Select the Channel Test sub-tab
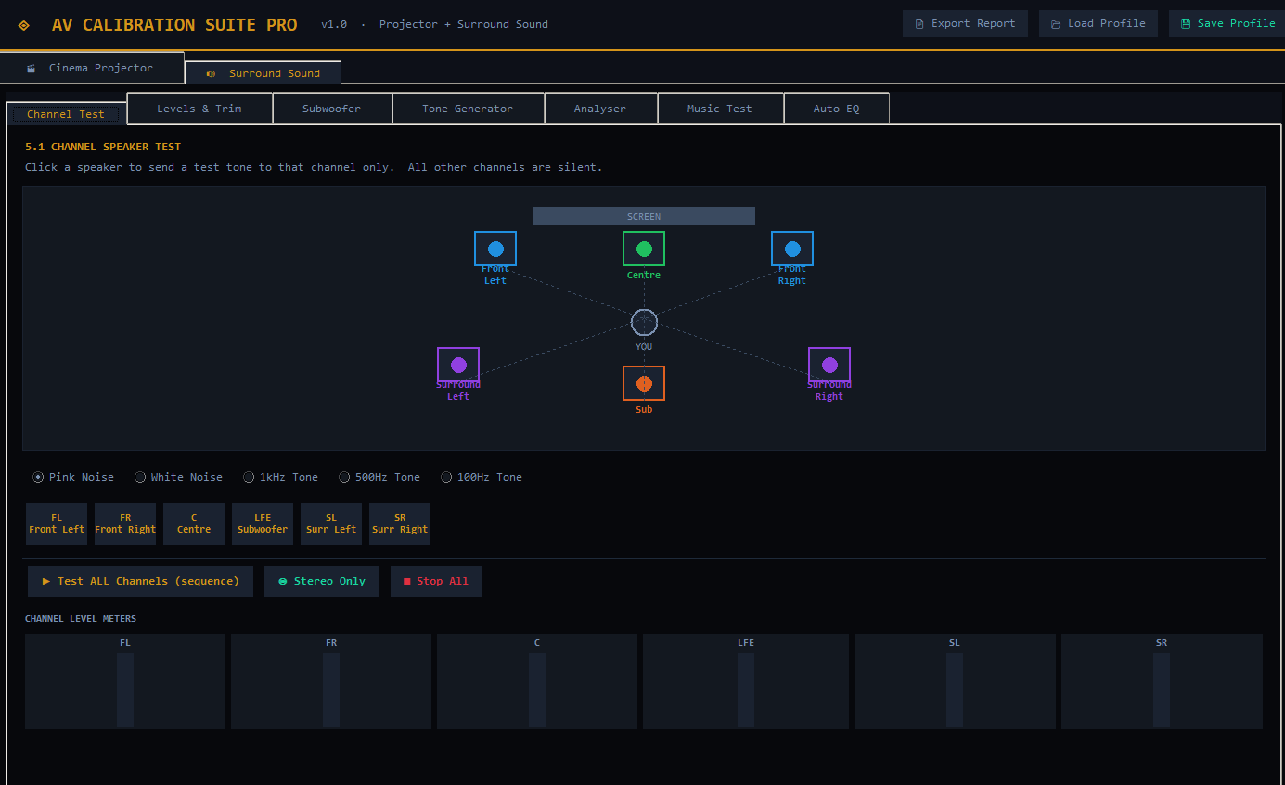 point(66,114)
